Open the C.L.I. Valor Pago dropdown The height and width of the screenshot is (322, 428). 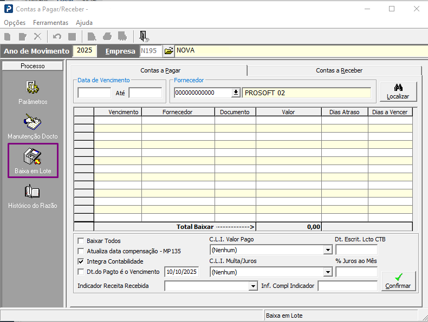pyautogui.click(x=327, y=250)
